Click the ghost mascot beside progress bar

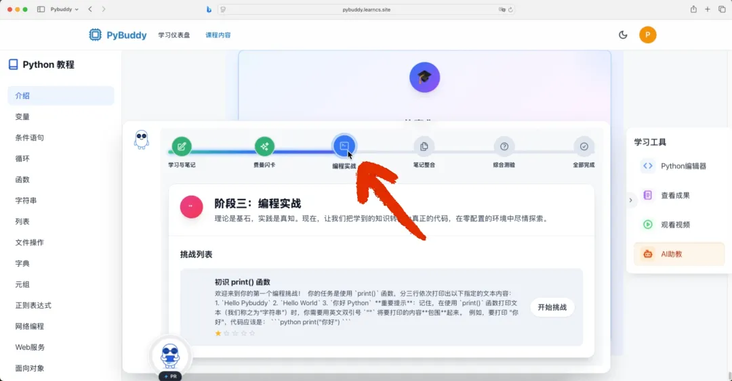click(x=142, y=139)
